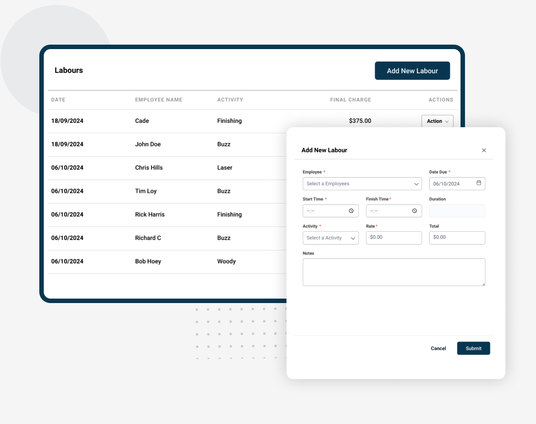Open the Action dropdown for Cade

pos(437,121)
